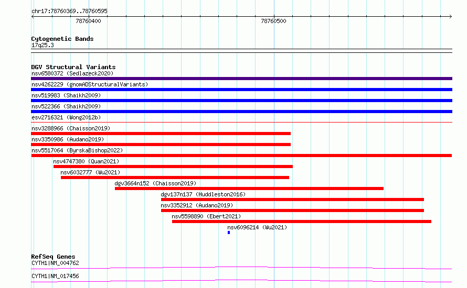Screen dimensions: 467x288
Task: Click the nsv6580372 (Sedlazeck2020) variant label
Action: (x=72, y=73)
